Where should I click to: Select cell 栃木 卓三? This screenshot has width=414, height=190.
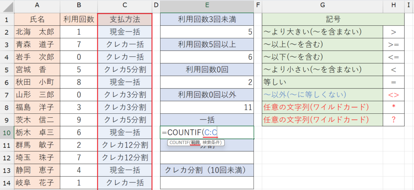(37, 133)
